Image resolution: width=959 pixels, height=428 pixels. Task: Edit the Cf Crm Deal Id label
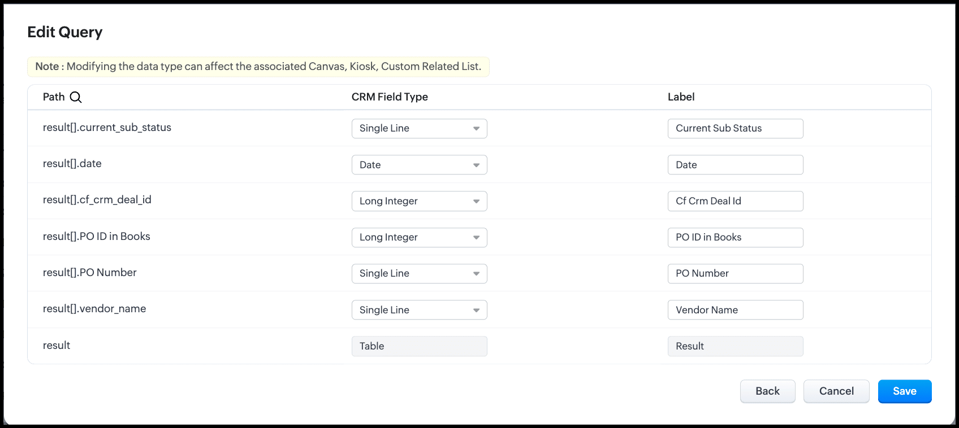pyautogui.click(x=735, y=201)
